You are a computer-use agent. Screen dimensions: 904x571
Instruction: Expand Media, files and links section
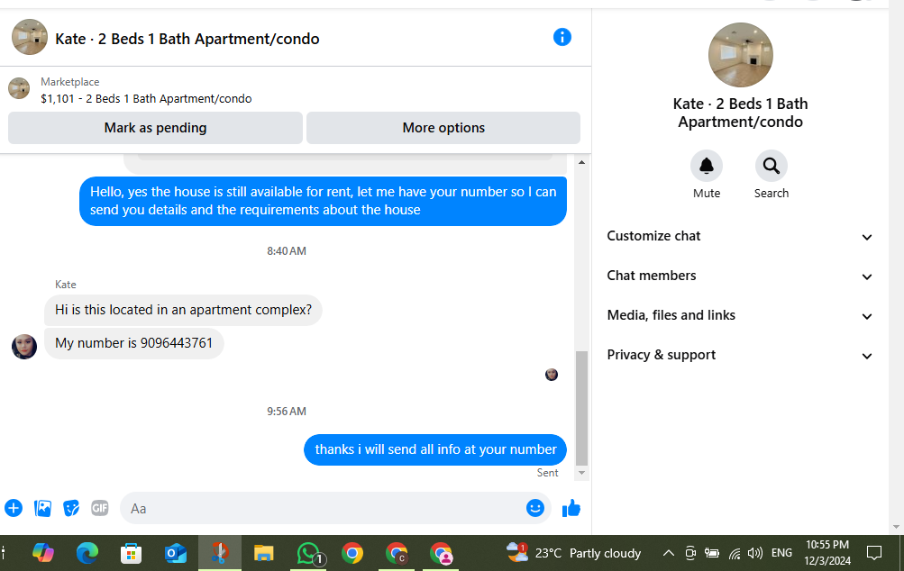[740, 316]
